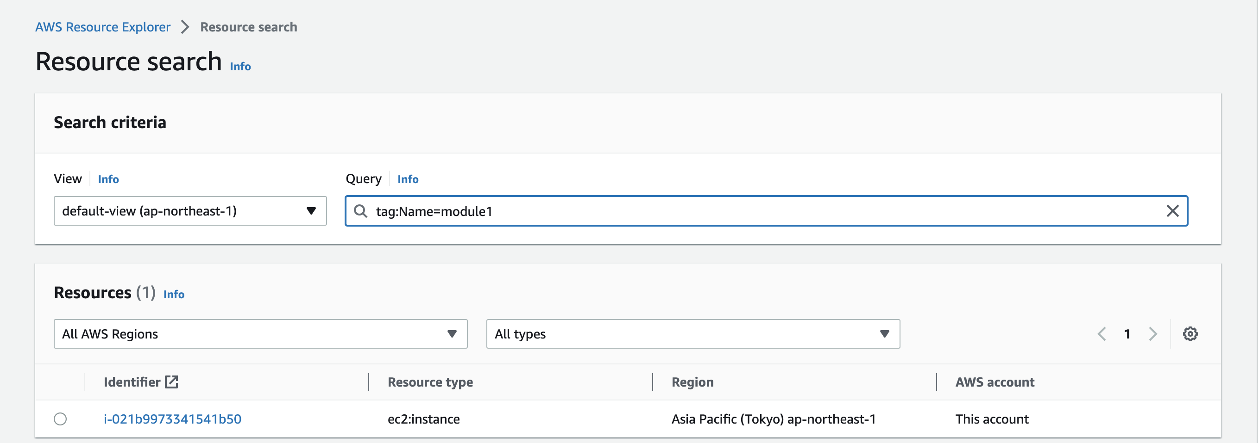This screenshot has width=1259, height=443.
Task: Click Resource search breadcrumb text
Action: tap(248, 27)
